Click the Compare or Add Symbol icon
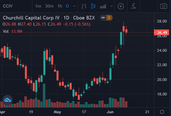This screenshot has height=116, width=171. click(x=121, y=6)
